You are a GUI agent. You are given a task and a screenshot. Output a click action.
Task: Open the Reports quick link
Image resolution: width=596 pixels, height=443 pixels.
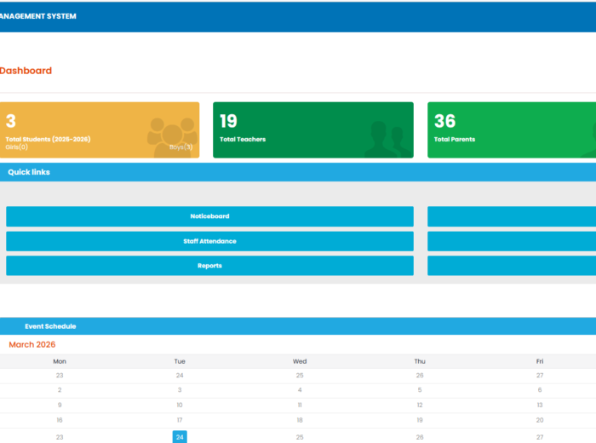pyautogui.click(x=209, y=266)
